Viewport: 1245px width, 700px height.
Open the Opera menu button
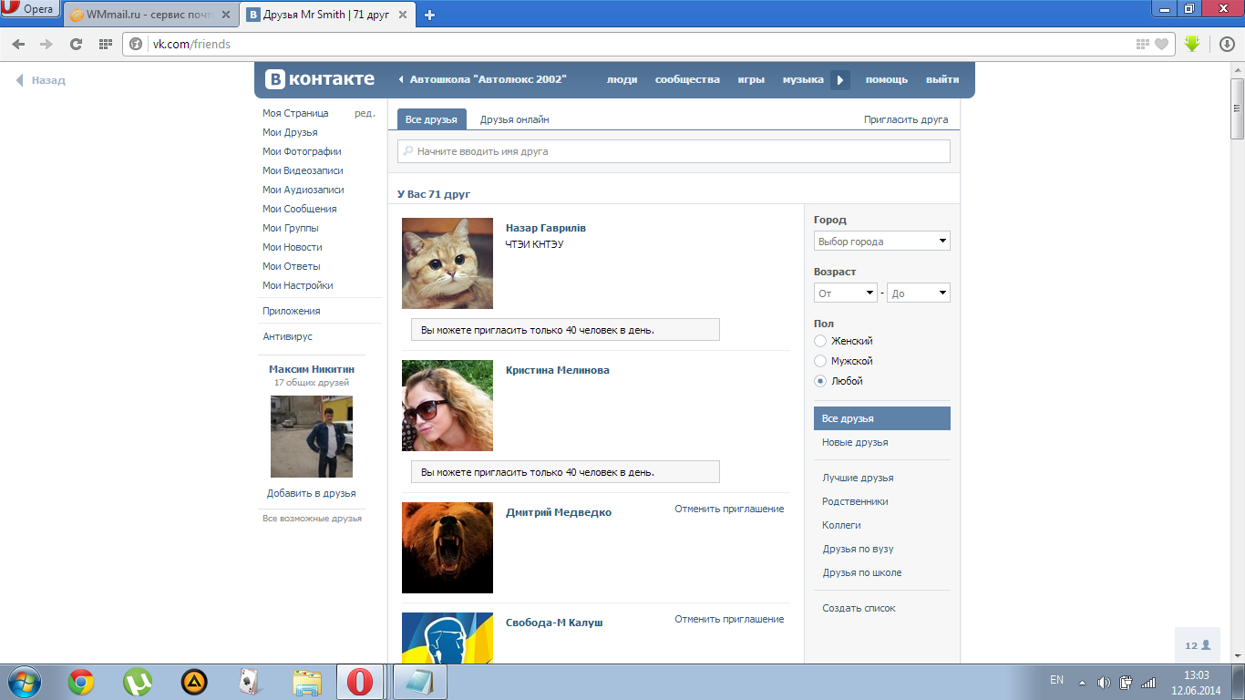click(x=30, y=9)
